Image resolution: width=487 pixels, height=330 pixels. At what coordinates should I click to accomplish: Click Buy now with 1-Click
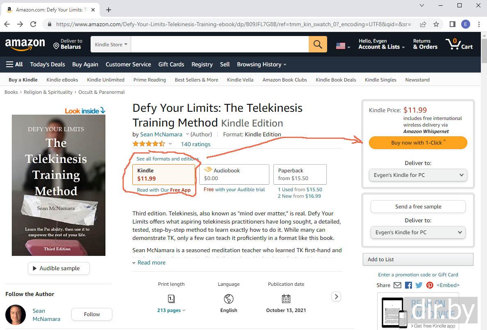[418, 142]
